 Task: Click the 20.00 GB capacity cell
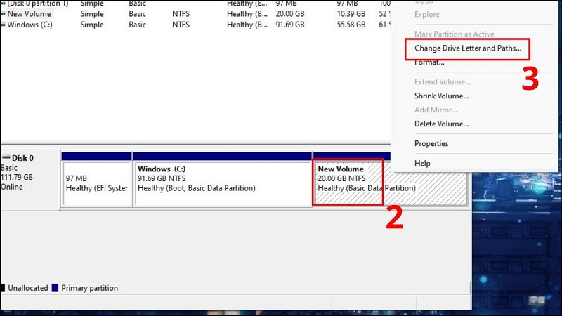pos(290,14)
